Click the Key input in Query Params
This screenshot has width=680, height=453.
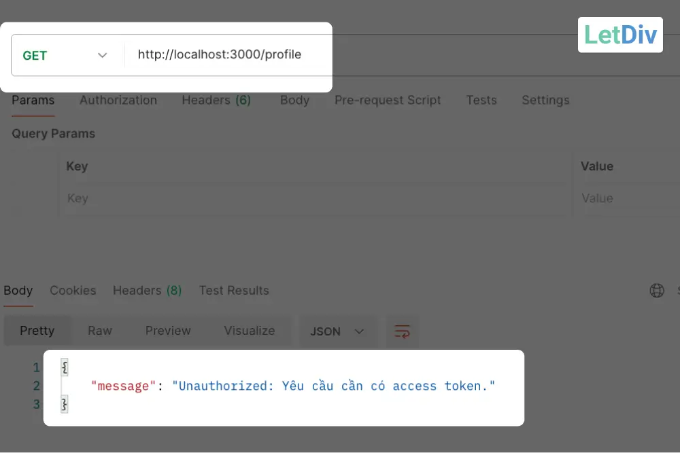click(x=313, y=198)
